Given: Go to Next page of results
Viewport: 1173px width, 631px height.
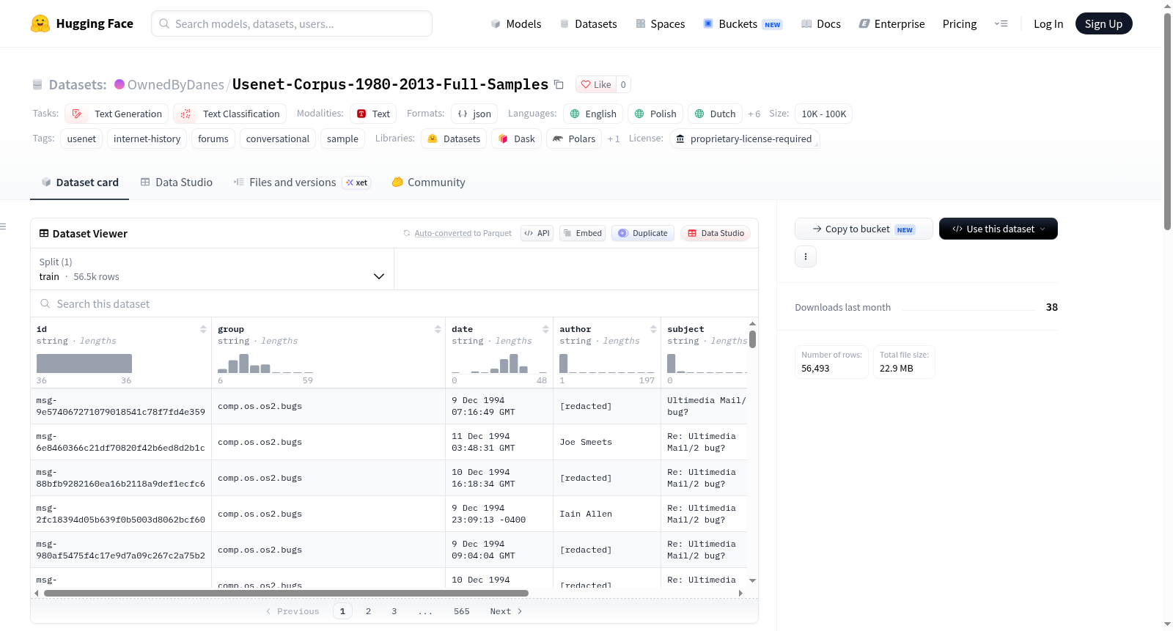Looking at the screenshot, I should coord(506,611).
